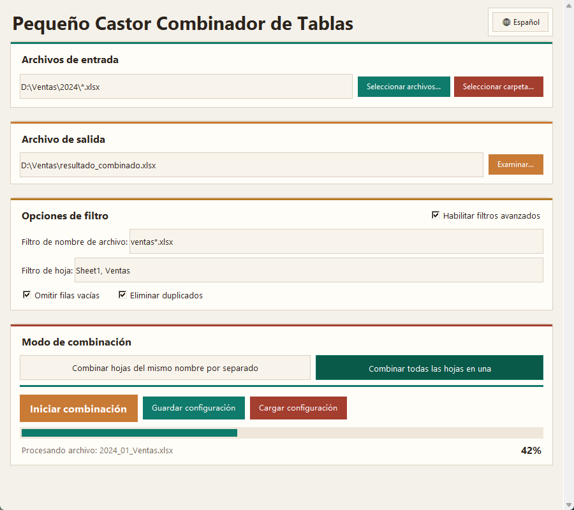
Task: Focus the output file path field
Action: [x=251, y=165]
